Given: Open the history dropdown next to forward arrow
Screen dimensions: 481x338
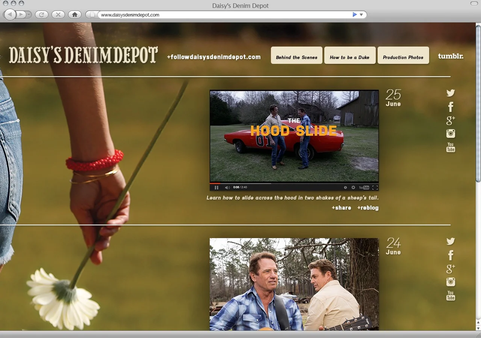Looking at the screenshot, I should pyautogui.click(x=29, y=15).
